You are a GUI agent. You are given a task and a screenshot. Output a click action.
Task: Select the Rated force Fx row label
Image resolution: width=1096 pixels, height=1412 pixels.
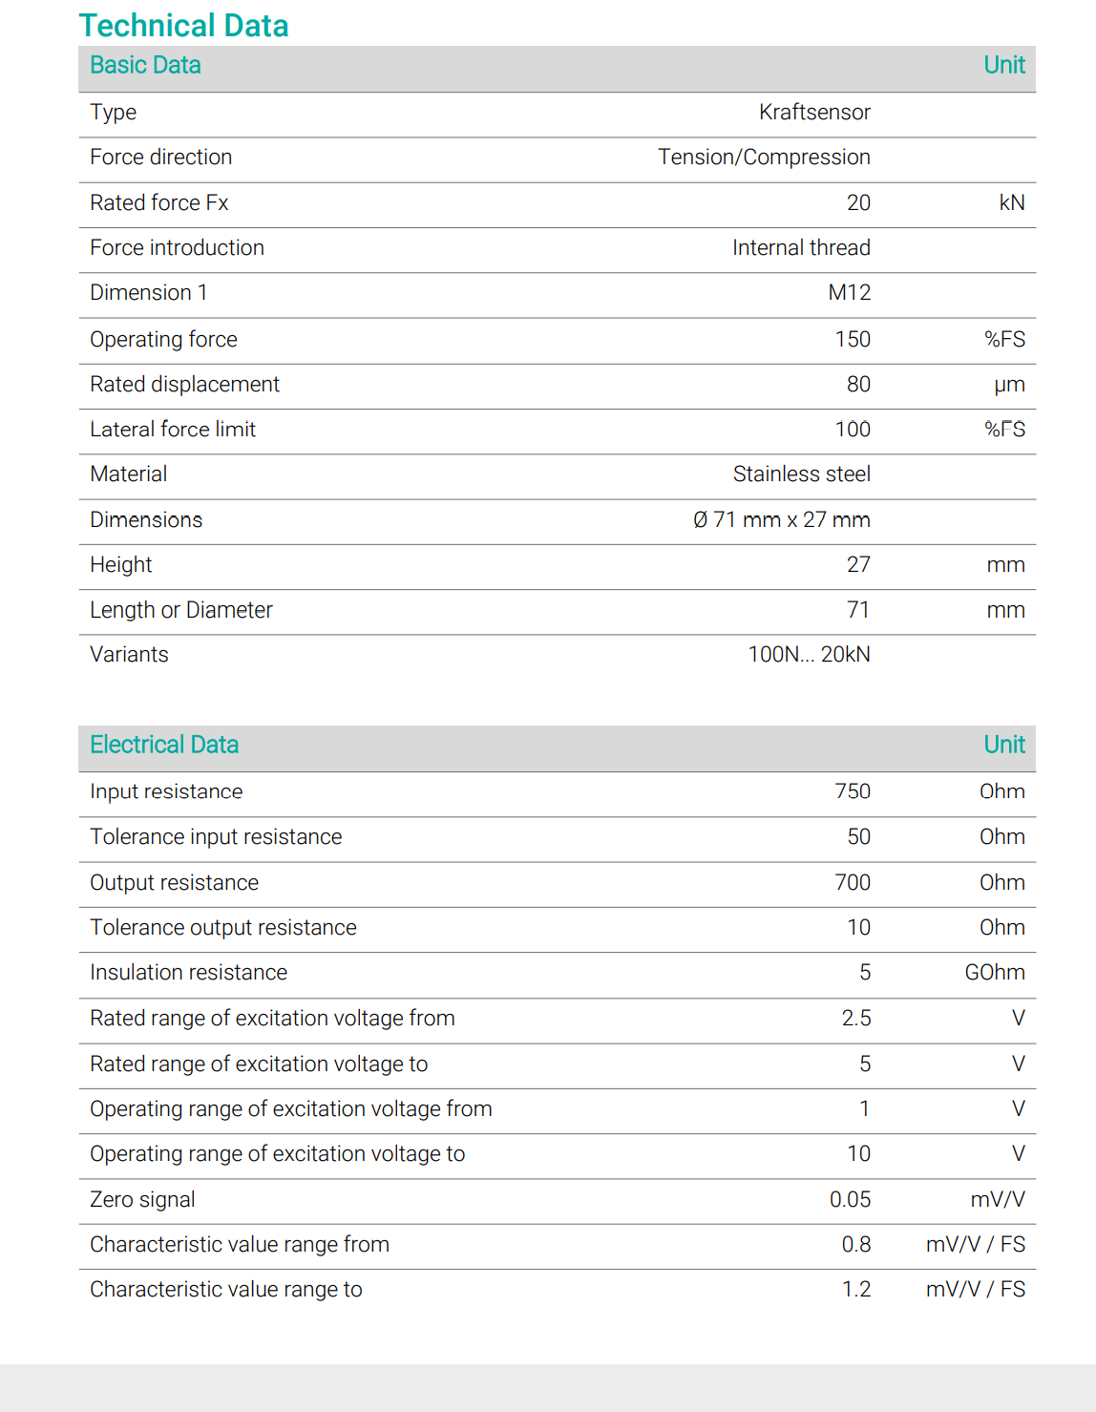point(159,202)
